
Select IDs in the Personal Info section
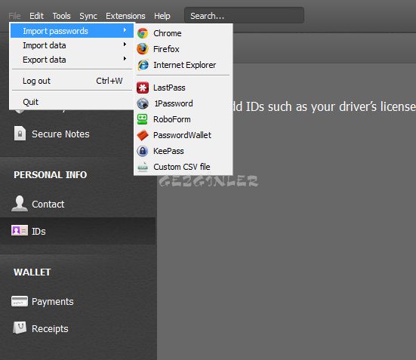[x=79, y=231]
